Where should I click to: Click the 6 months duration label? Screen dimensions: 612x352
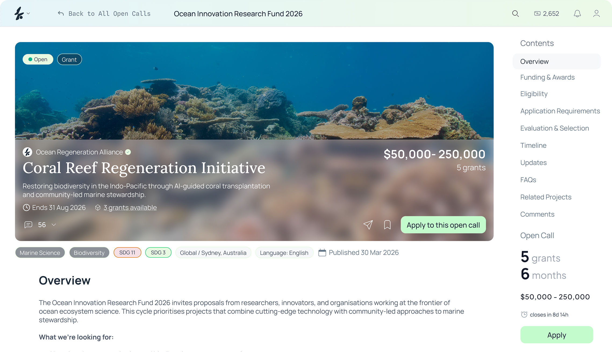(543, 274)
